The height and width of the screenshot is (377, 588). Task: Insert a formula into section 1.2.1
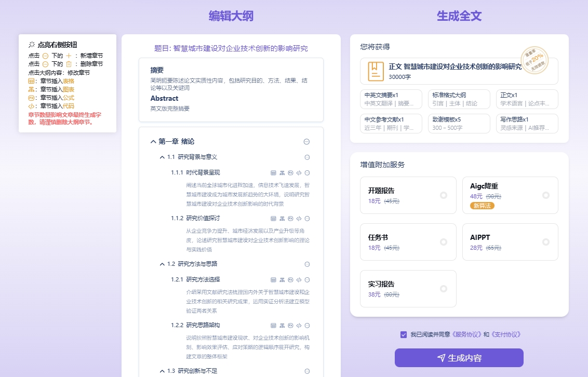[290, 279]
